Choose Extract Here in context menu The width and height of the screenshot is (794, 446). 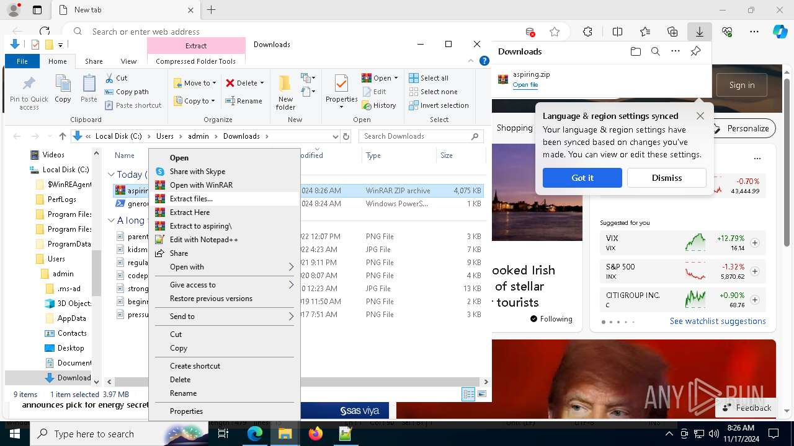point(224,212)
